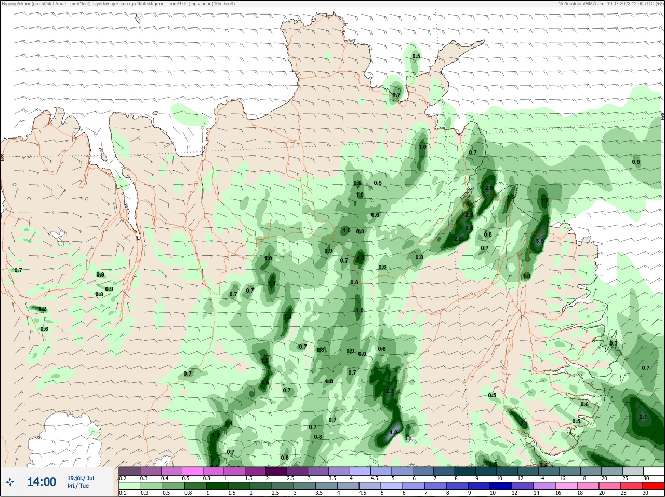Viewport: 665px width, 497px height.
Task: Click the 2.4 precipitation value on the map
Action: 469,228
